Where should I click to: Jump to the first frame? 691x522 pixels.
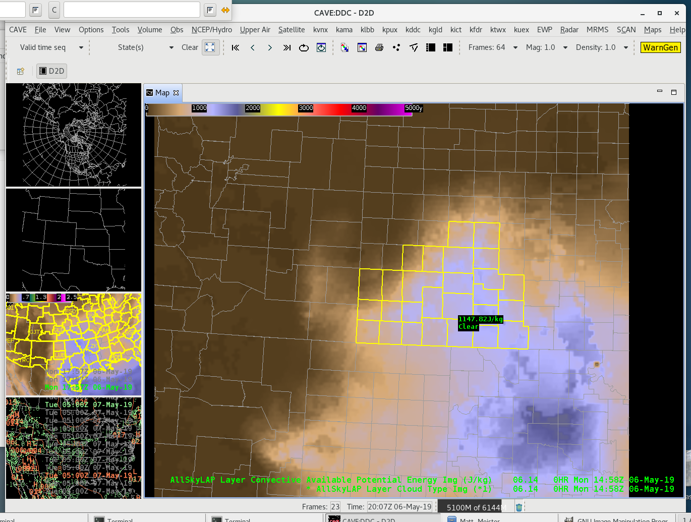coord(236,47)
